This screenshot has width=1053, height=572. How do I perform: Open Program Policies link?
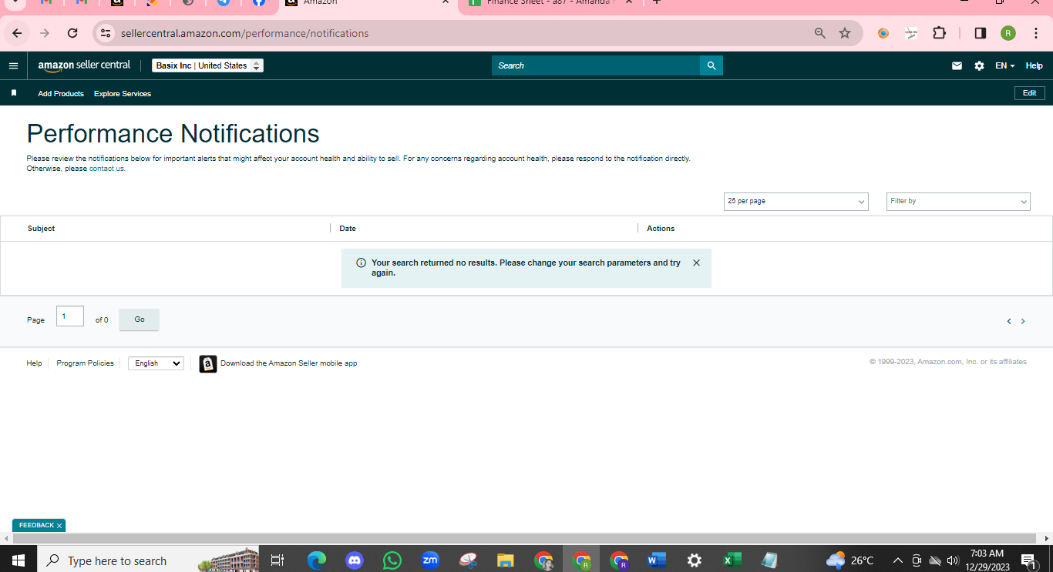[85, 363]
